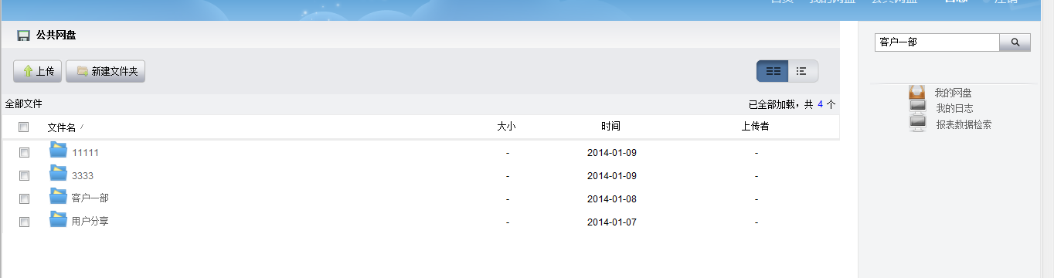Click the folder icon of 客户一部

(58, 196)
